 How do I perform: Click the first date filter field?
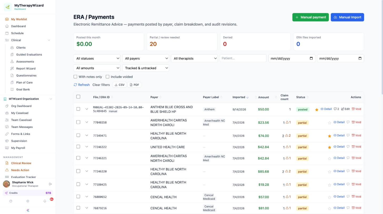[x=292, y=58]
